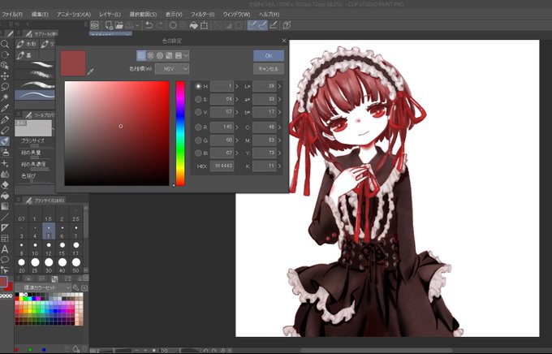This screenshot has width=552, height=354.
Task: Click the Fill icon in command bar
Action: 194,25
